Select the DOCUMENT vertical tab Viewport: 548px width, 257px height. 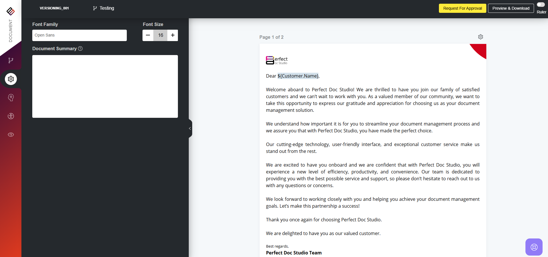pos(11,31)
